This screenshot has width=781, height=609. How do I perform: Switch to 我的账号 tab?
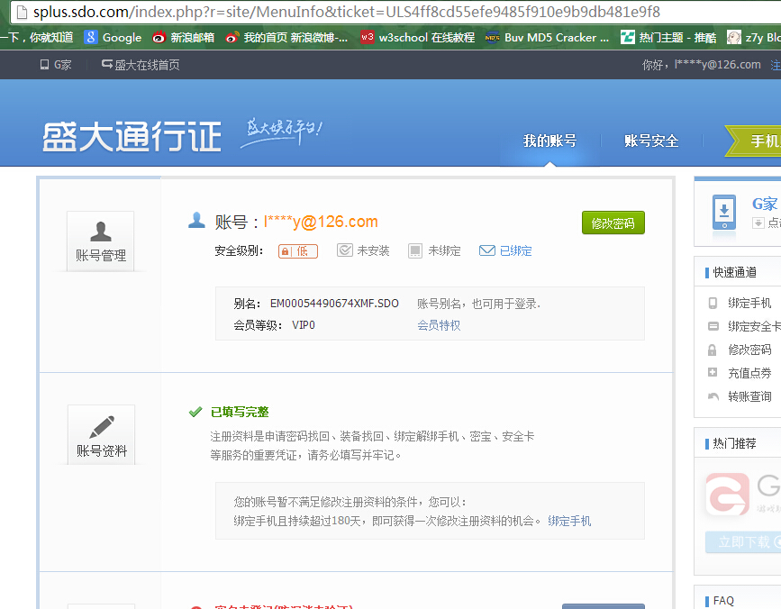(x=549, y=141)
